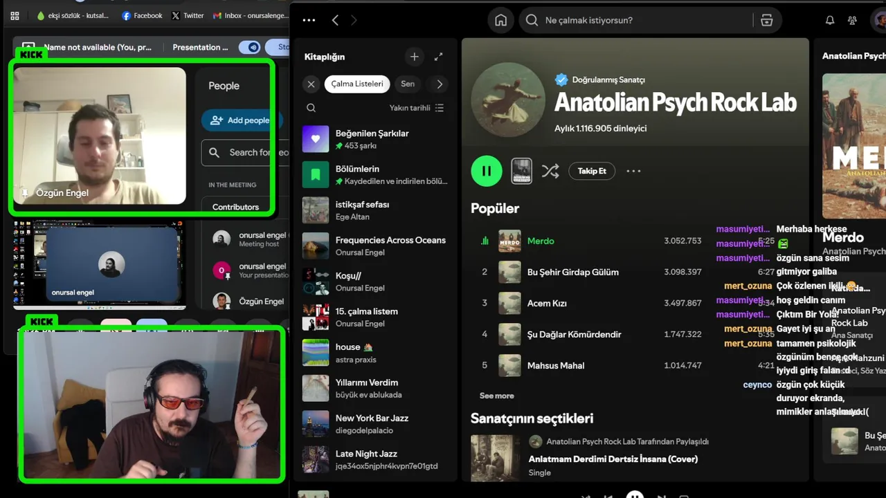Open the Yakın tarihli sort dropdown
This screenshot has height=498, width=886.
click(417, 108)
